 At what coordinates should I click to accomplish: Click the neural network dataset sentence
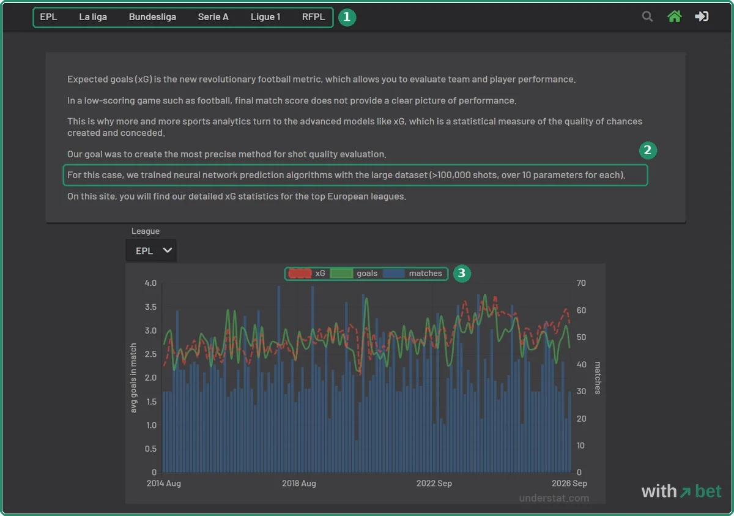pos(347,175)
